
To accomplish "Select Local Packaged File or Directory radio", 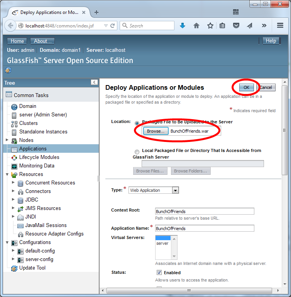I will [x=137, y=152].
